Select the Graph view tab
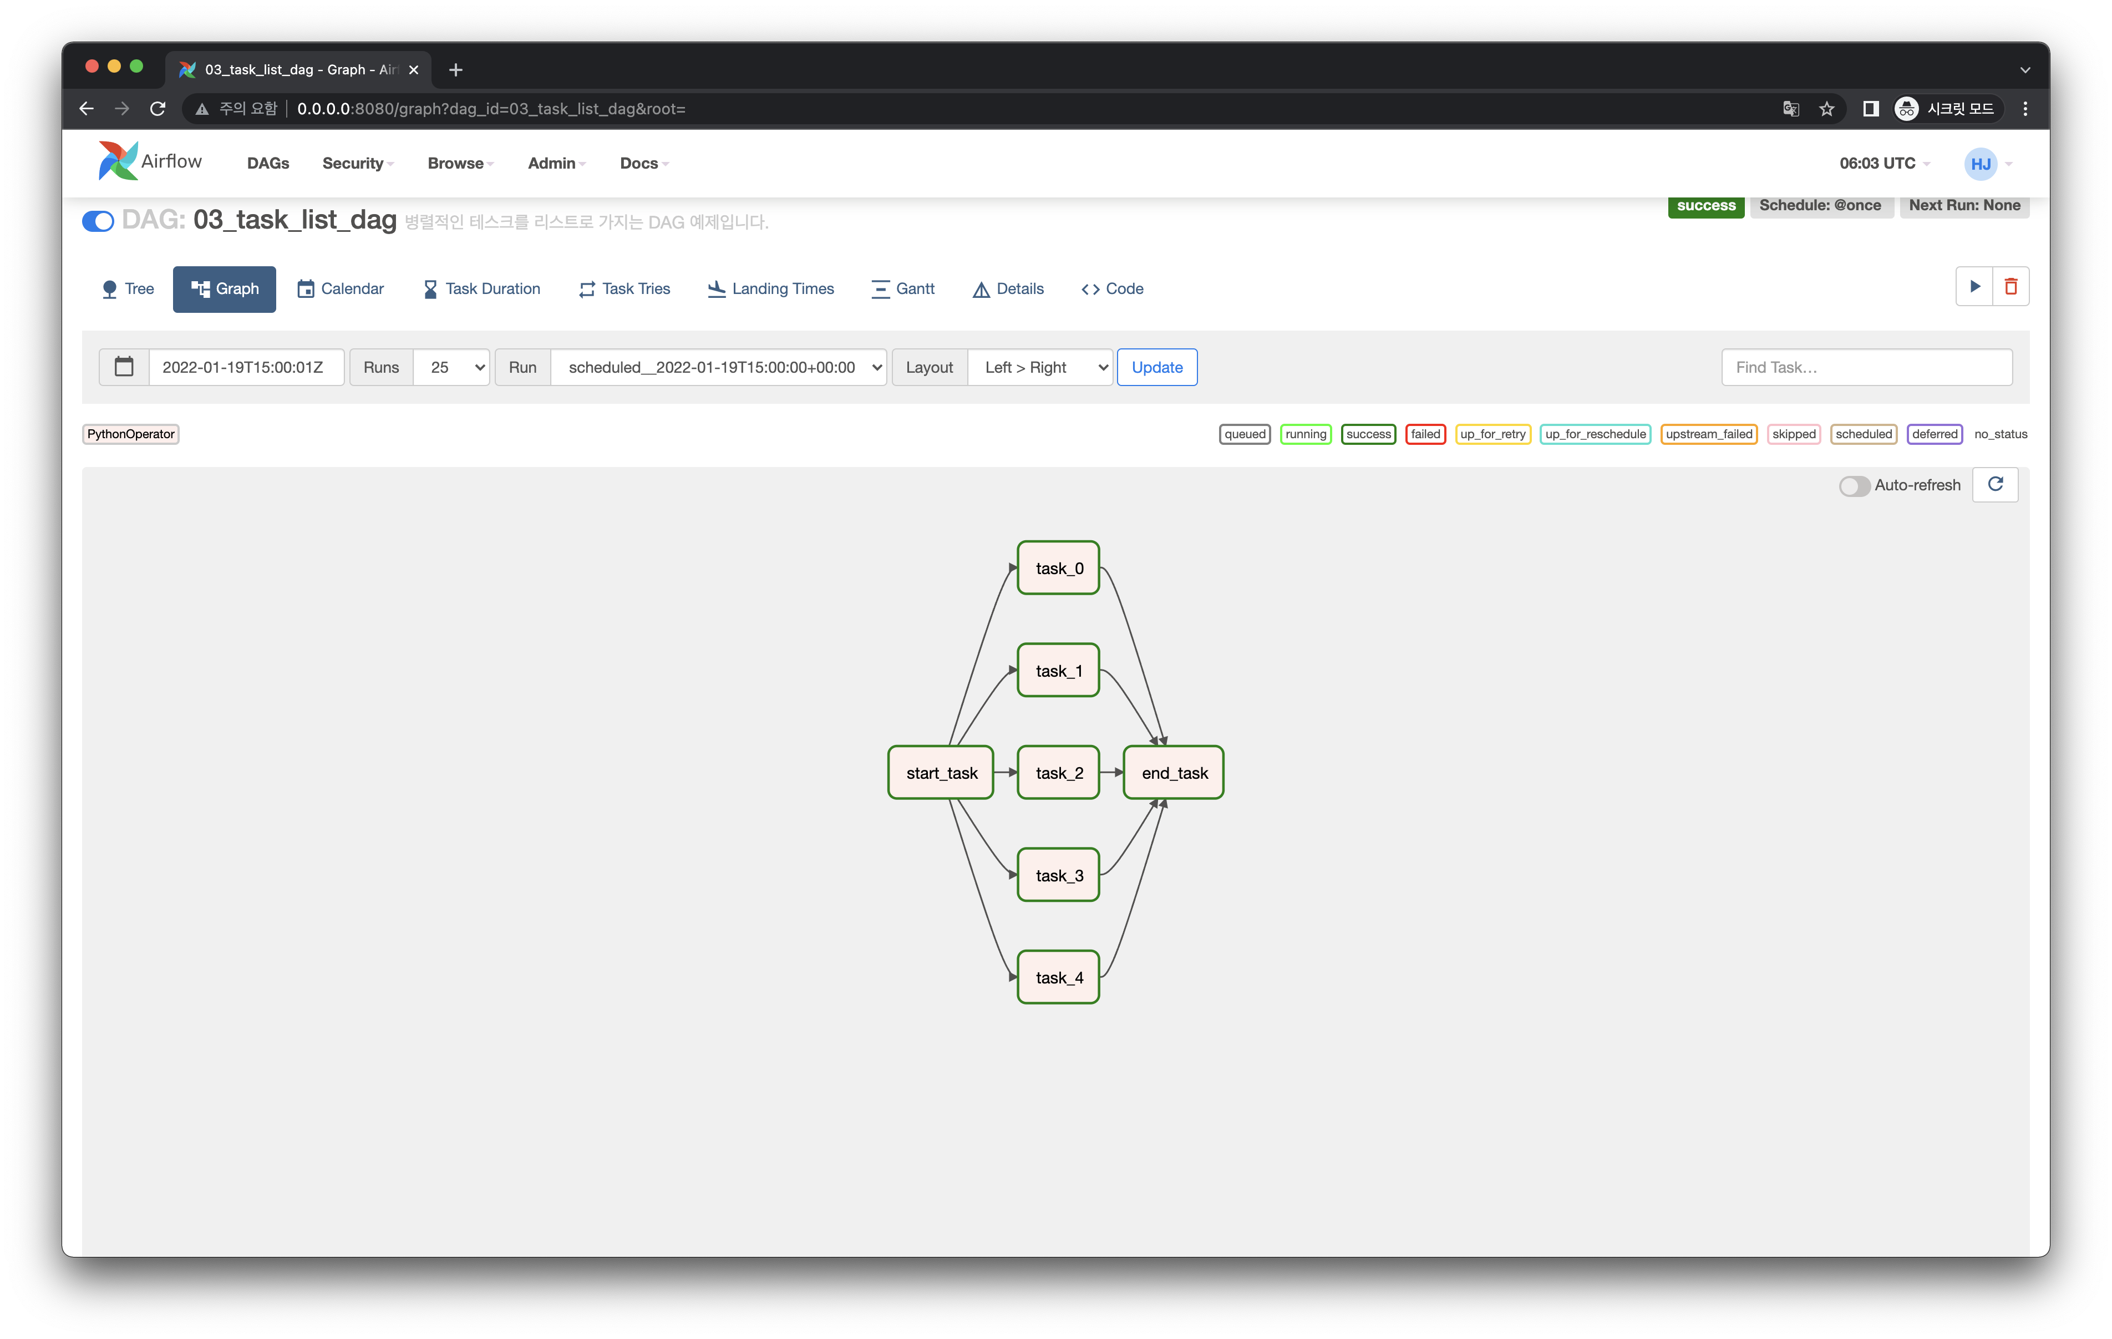The height and width of the screenshot is (1339, 2112). click(x=225, y=288)
